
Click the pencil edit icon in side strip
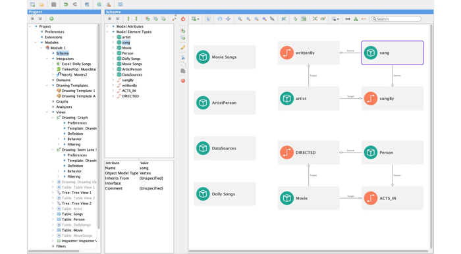[x=183, y=47]
